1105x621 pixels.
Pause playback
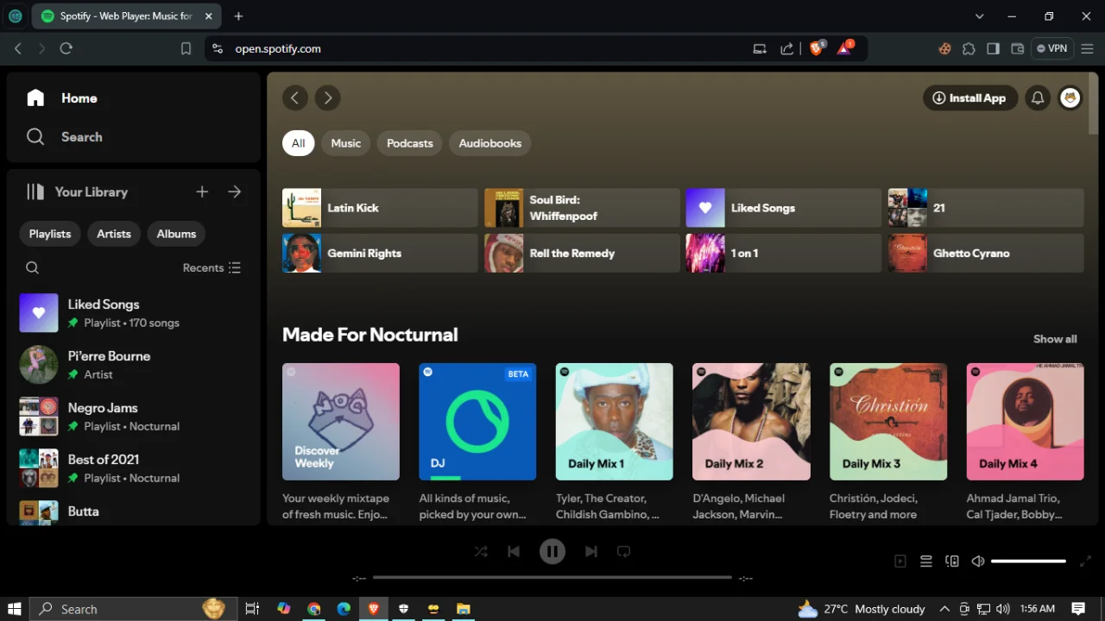(552, 552)
